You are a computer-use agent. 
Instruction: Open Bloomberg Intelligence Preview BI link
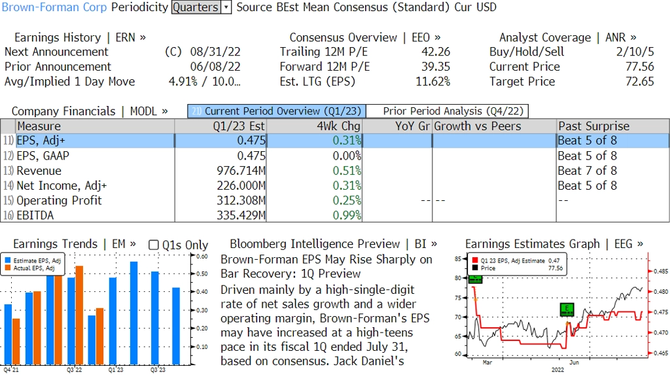[x=333, y=244]
